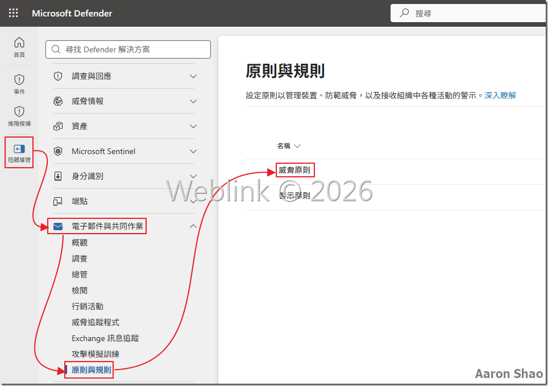Click the 威脅情報 label
The height and width of the screenshot is (386, 548).
tap(88, 101)
